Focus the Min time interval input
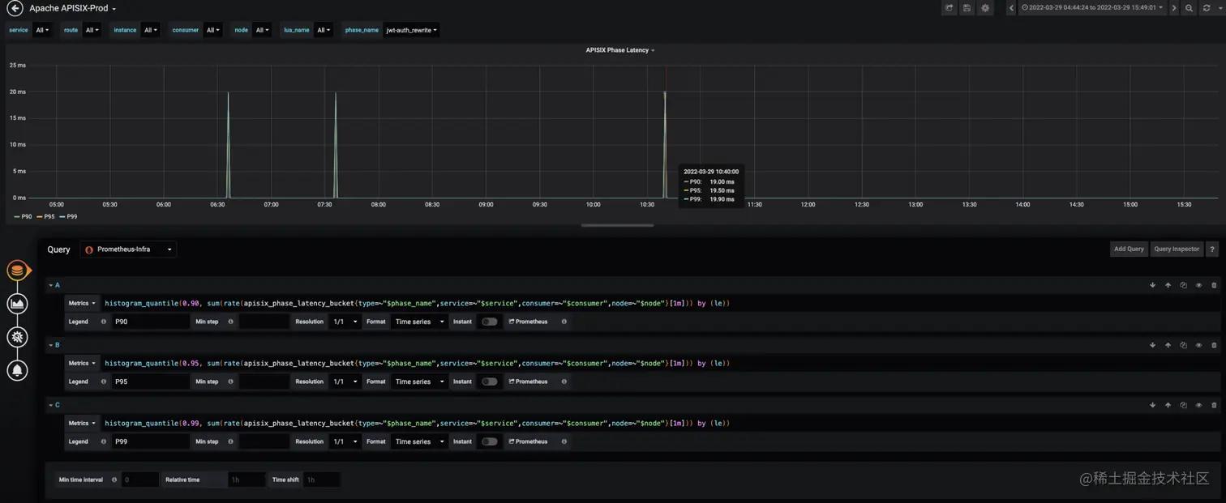Viewport: 1226px width, 503px height. (140, 480)
